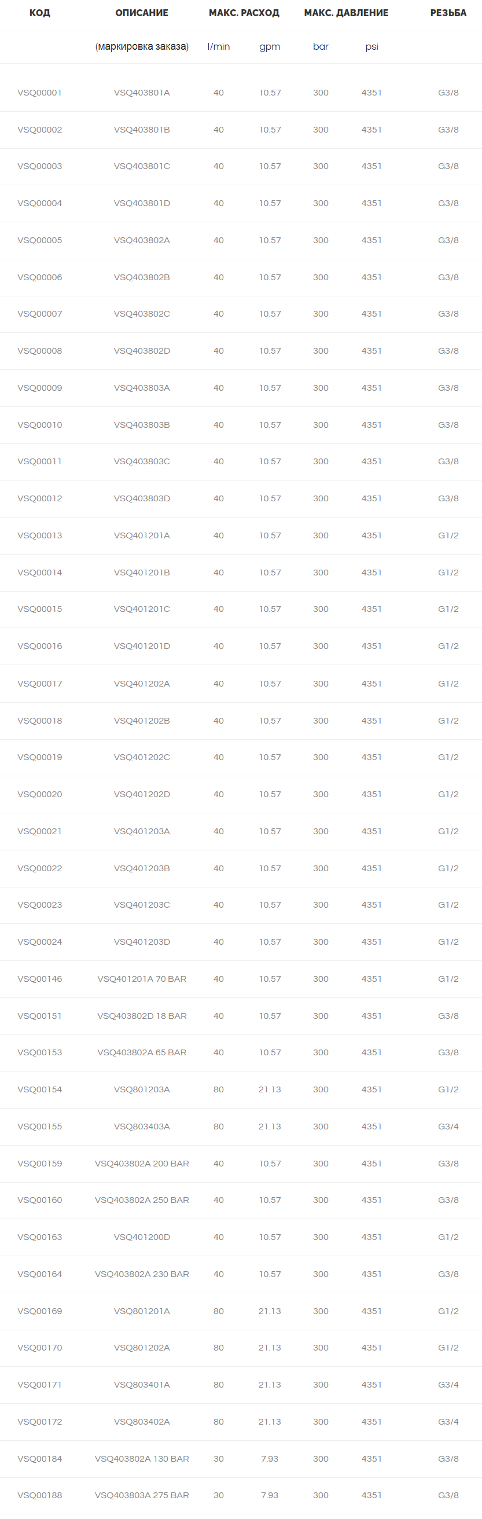The width and height of the screenshot is (482, 1519).
Task: Select code VSQ00001 cell
Action: click(x=39, y=93)
